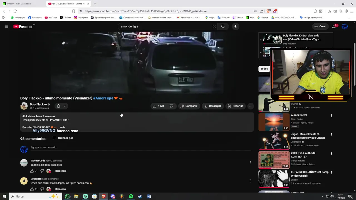
Task: Show hidden bookmarks with chevron
Action: (349, 17)
